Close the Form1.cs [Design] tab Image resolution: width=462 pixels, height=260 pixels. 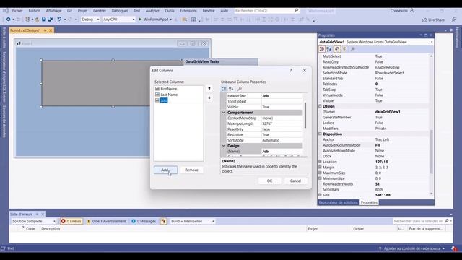tap(51, 30)
